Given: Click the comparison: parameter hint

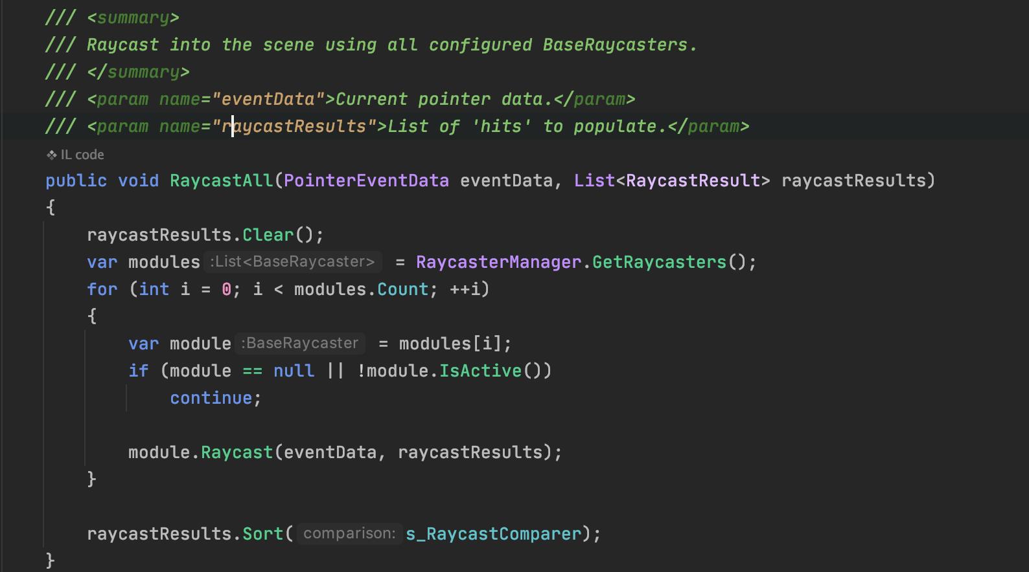Looking at the screenshot, I should (349, 533).
